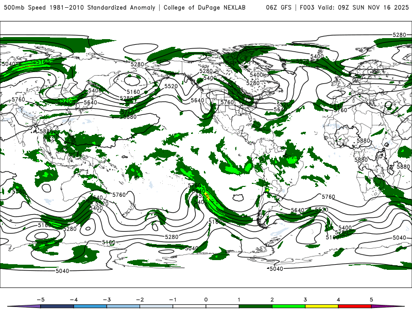412x309 pixels.
Task: Click the yellow 3 to 4 colorbar segment
Action: 321,306
